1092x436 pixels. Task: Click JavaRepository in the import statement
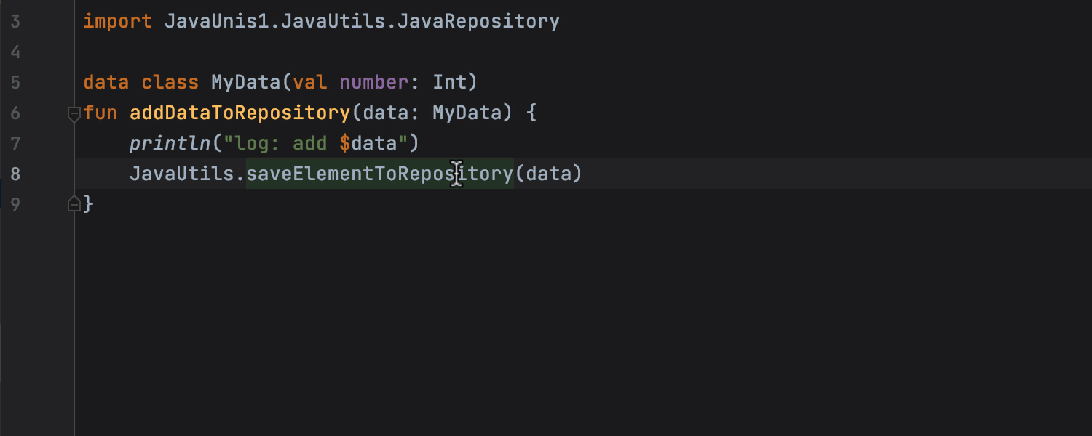[478, 21]
